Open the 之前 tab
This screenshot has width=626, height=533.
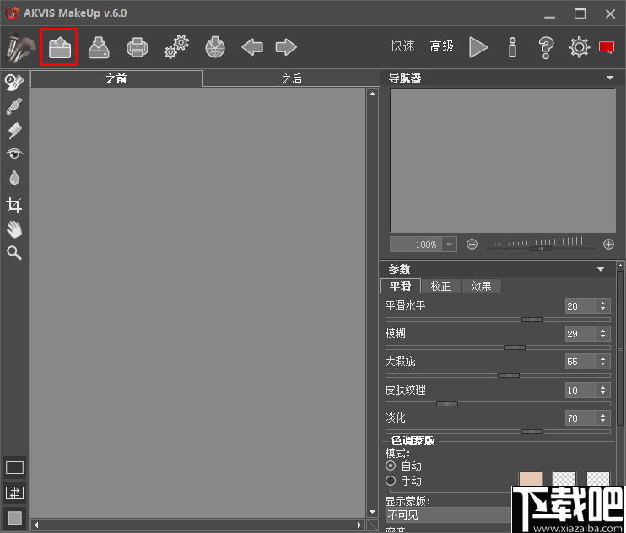click(x=116, y=78)
